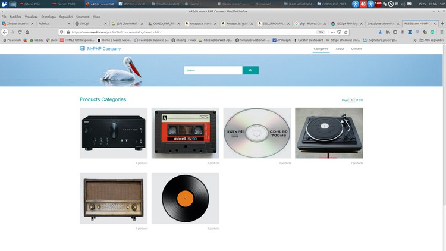Open the Segnalibri menu
The width and height of the screenshot is (446, 251).
(x=65, y=17)
